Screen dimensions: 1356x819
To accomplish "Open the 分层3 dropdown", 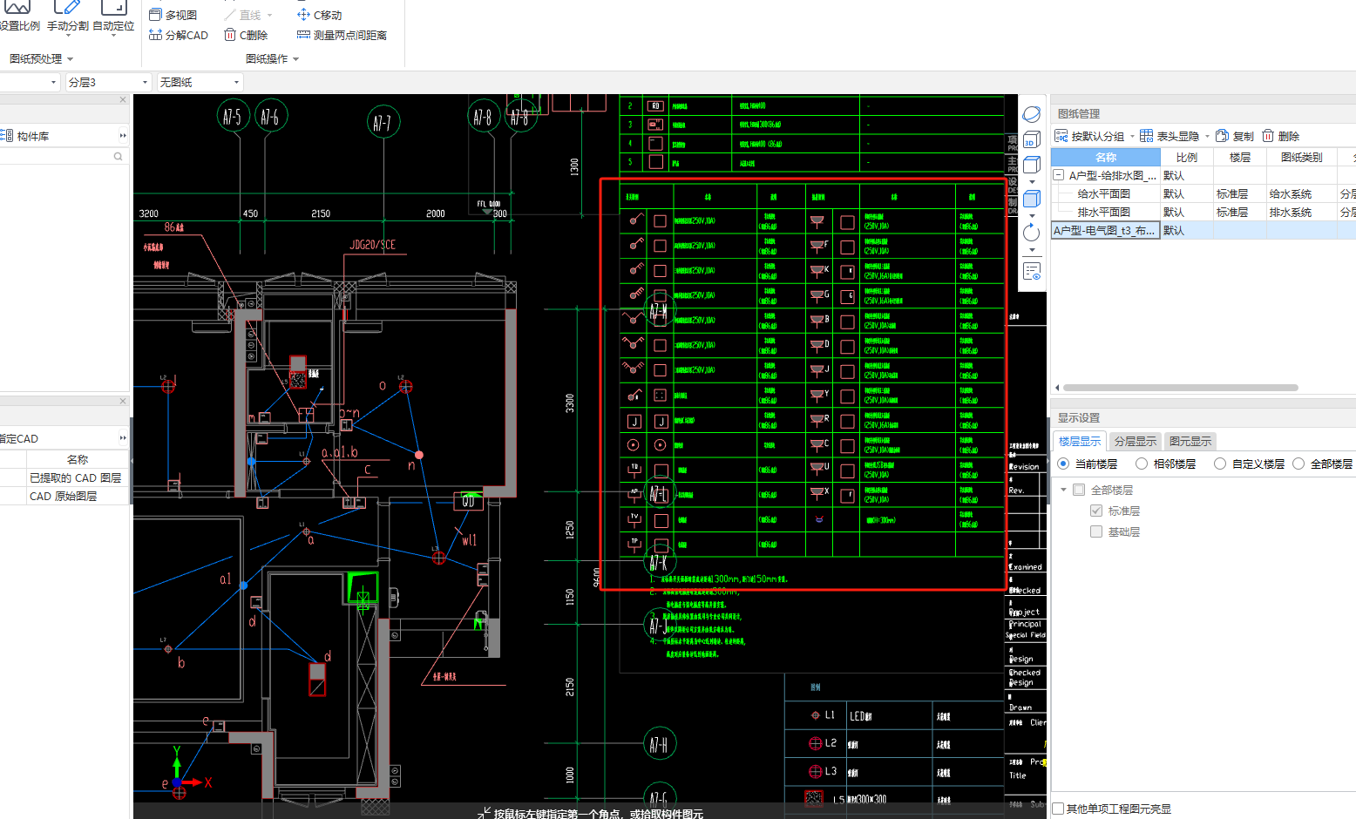I will [x=108, y=82].
